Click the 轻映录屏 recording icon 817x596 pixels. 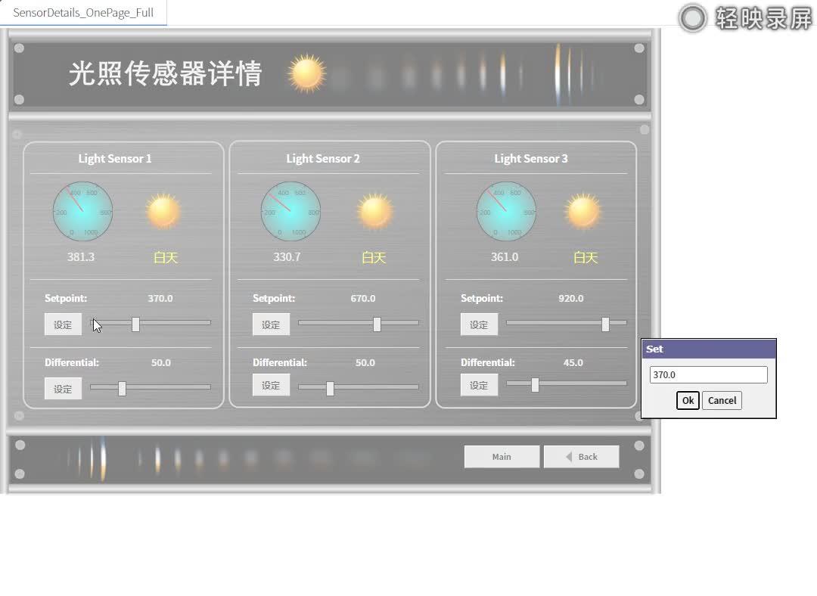coord(692,19)
